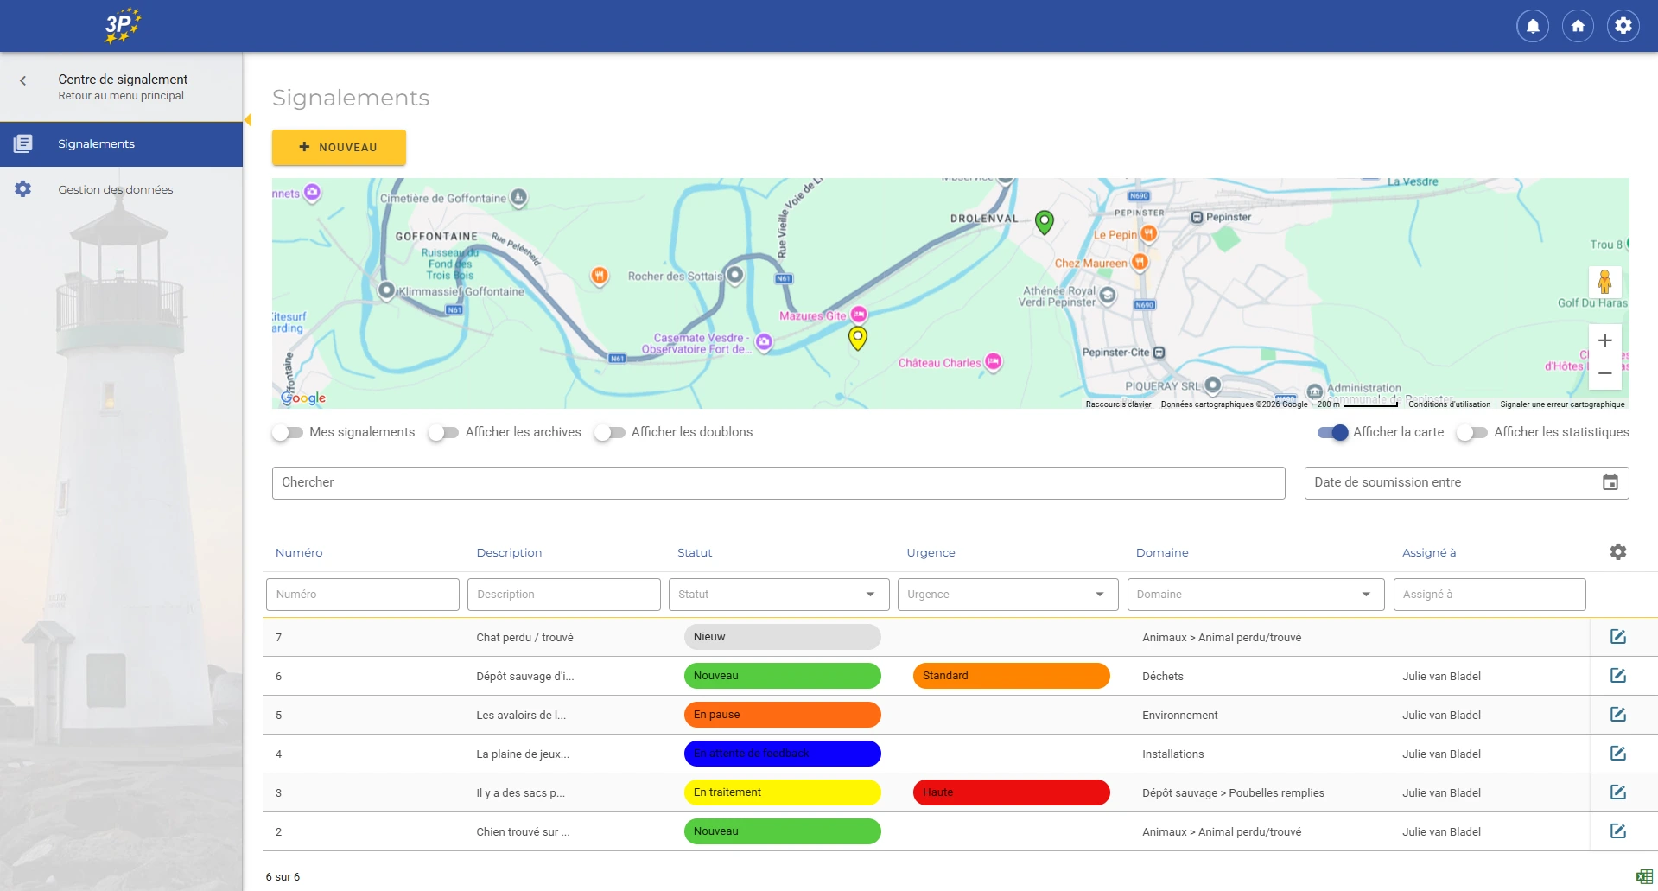The width and height of the screenshot is (1658, 891).
Task: Click the table column settings gear
Action: click(x=1617, y=552)
